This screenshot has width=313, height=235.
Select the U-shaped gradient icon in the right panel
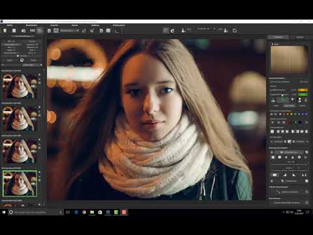304,175
